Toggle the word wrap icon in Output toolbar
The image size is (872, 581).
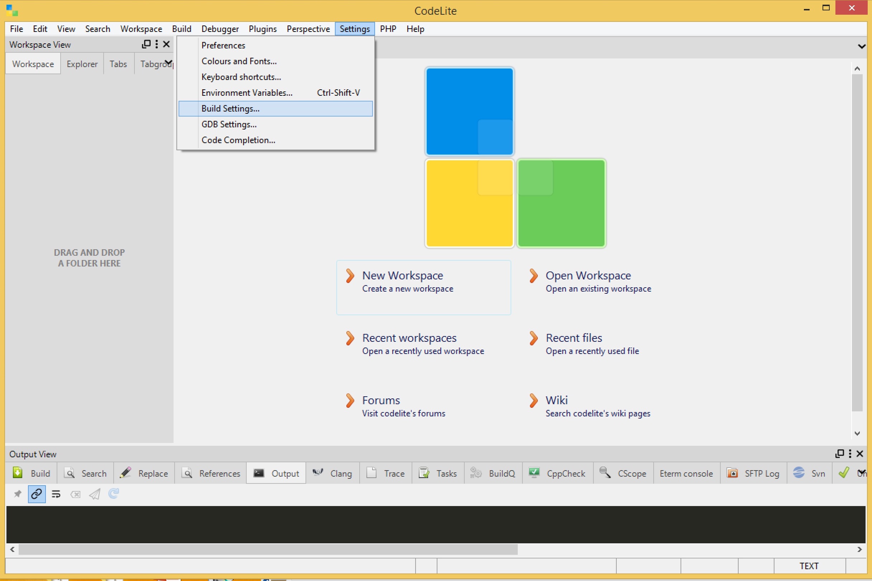coord(56,494)
